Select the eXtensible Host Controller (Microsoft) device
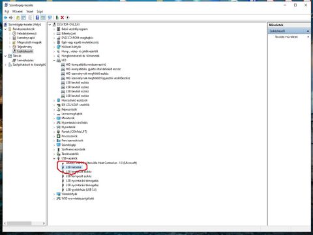 point(101,163)
